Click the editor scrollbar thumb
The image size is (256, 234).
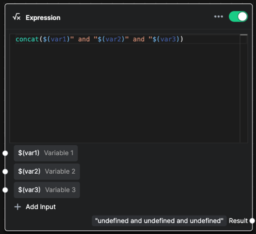pyautogui.click(x=243, y=35)
